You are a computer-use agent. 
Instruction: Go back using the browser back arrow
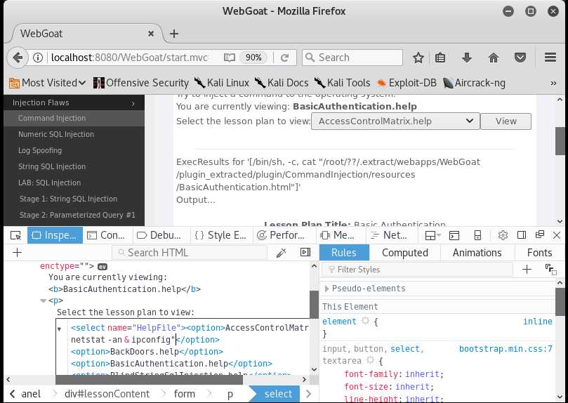coord(17,58)
